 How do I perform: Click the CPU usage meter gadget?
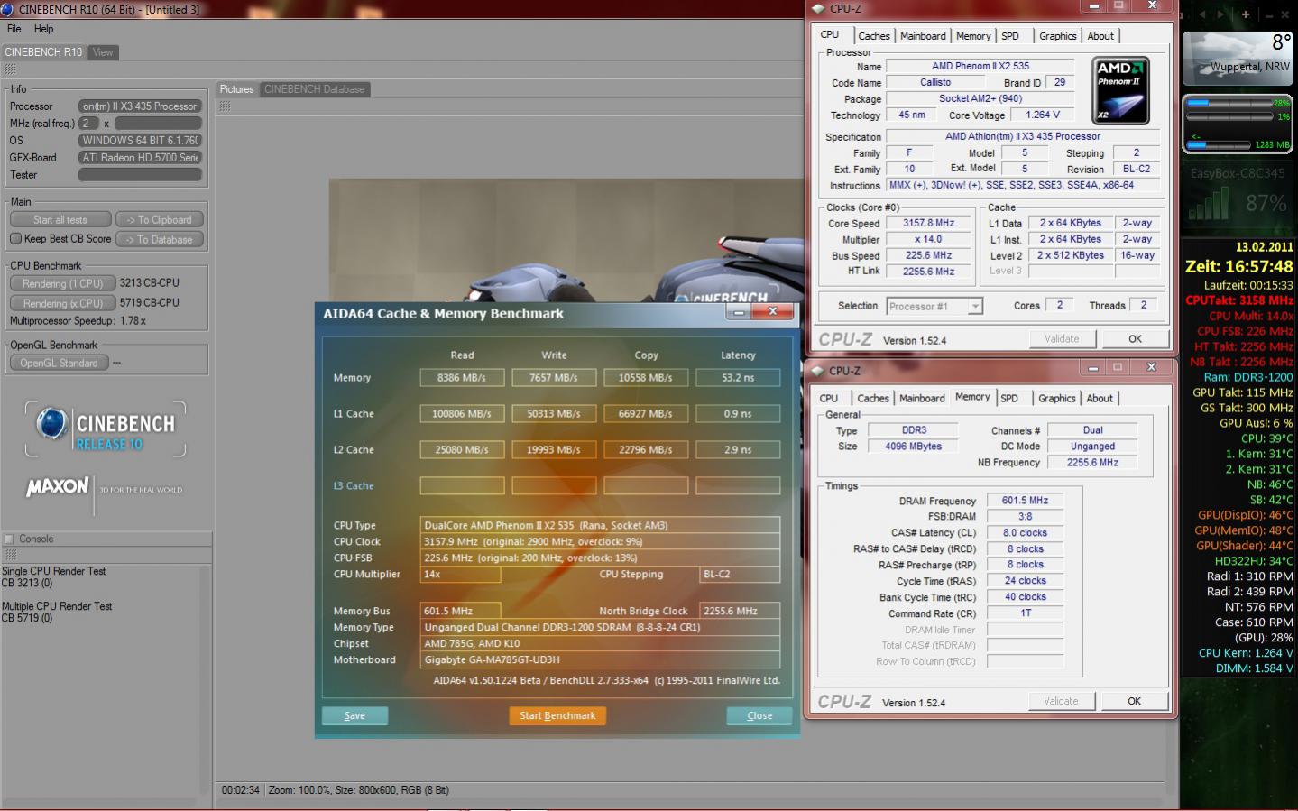[x=1237, y=124]
